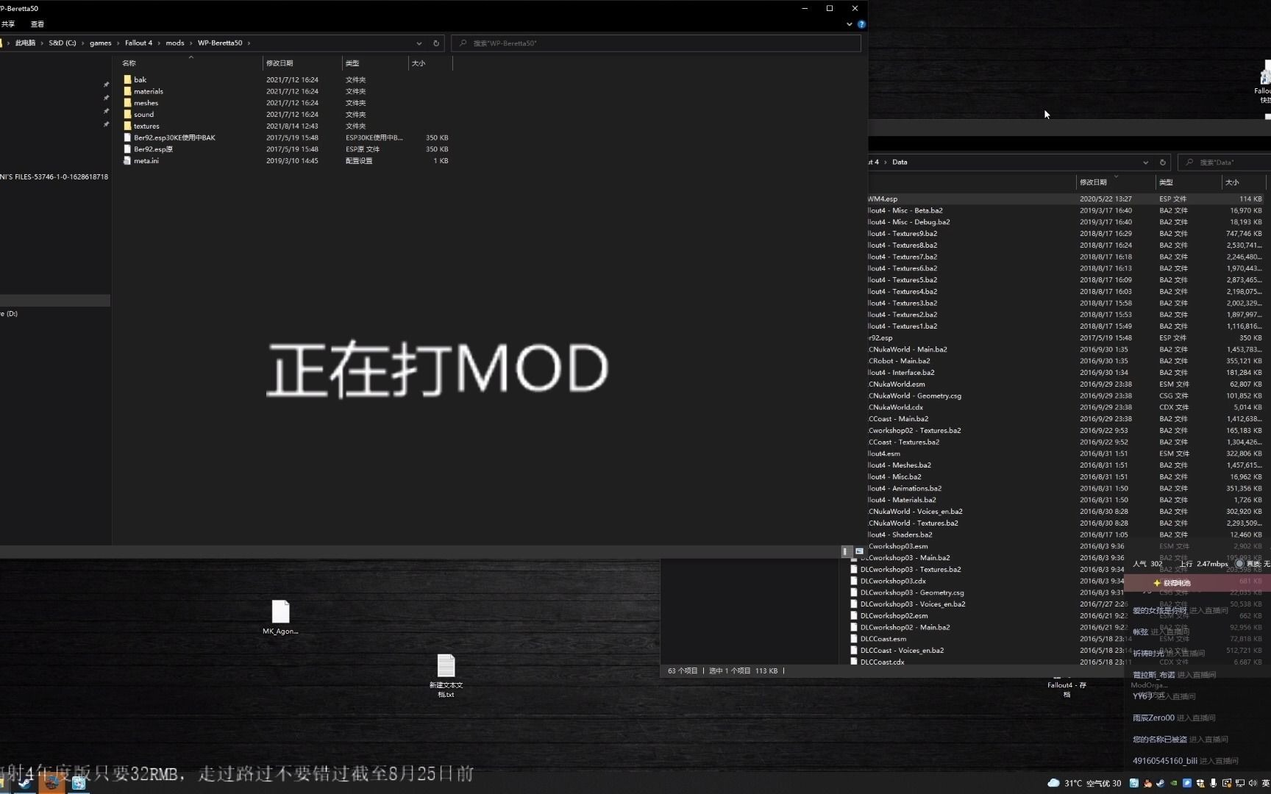Sort by 大小 column in WP-Beretta50 window
Image resolution: width=1271 pixels, height=794 pixels.
430,63
